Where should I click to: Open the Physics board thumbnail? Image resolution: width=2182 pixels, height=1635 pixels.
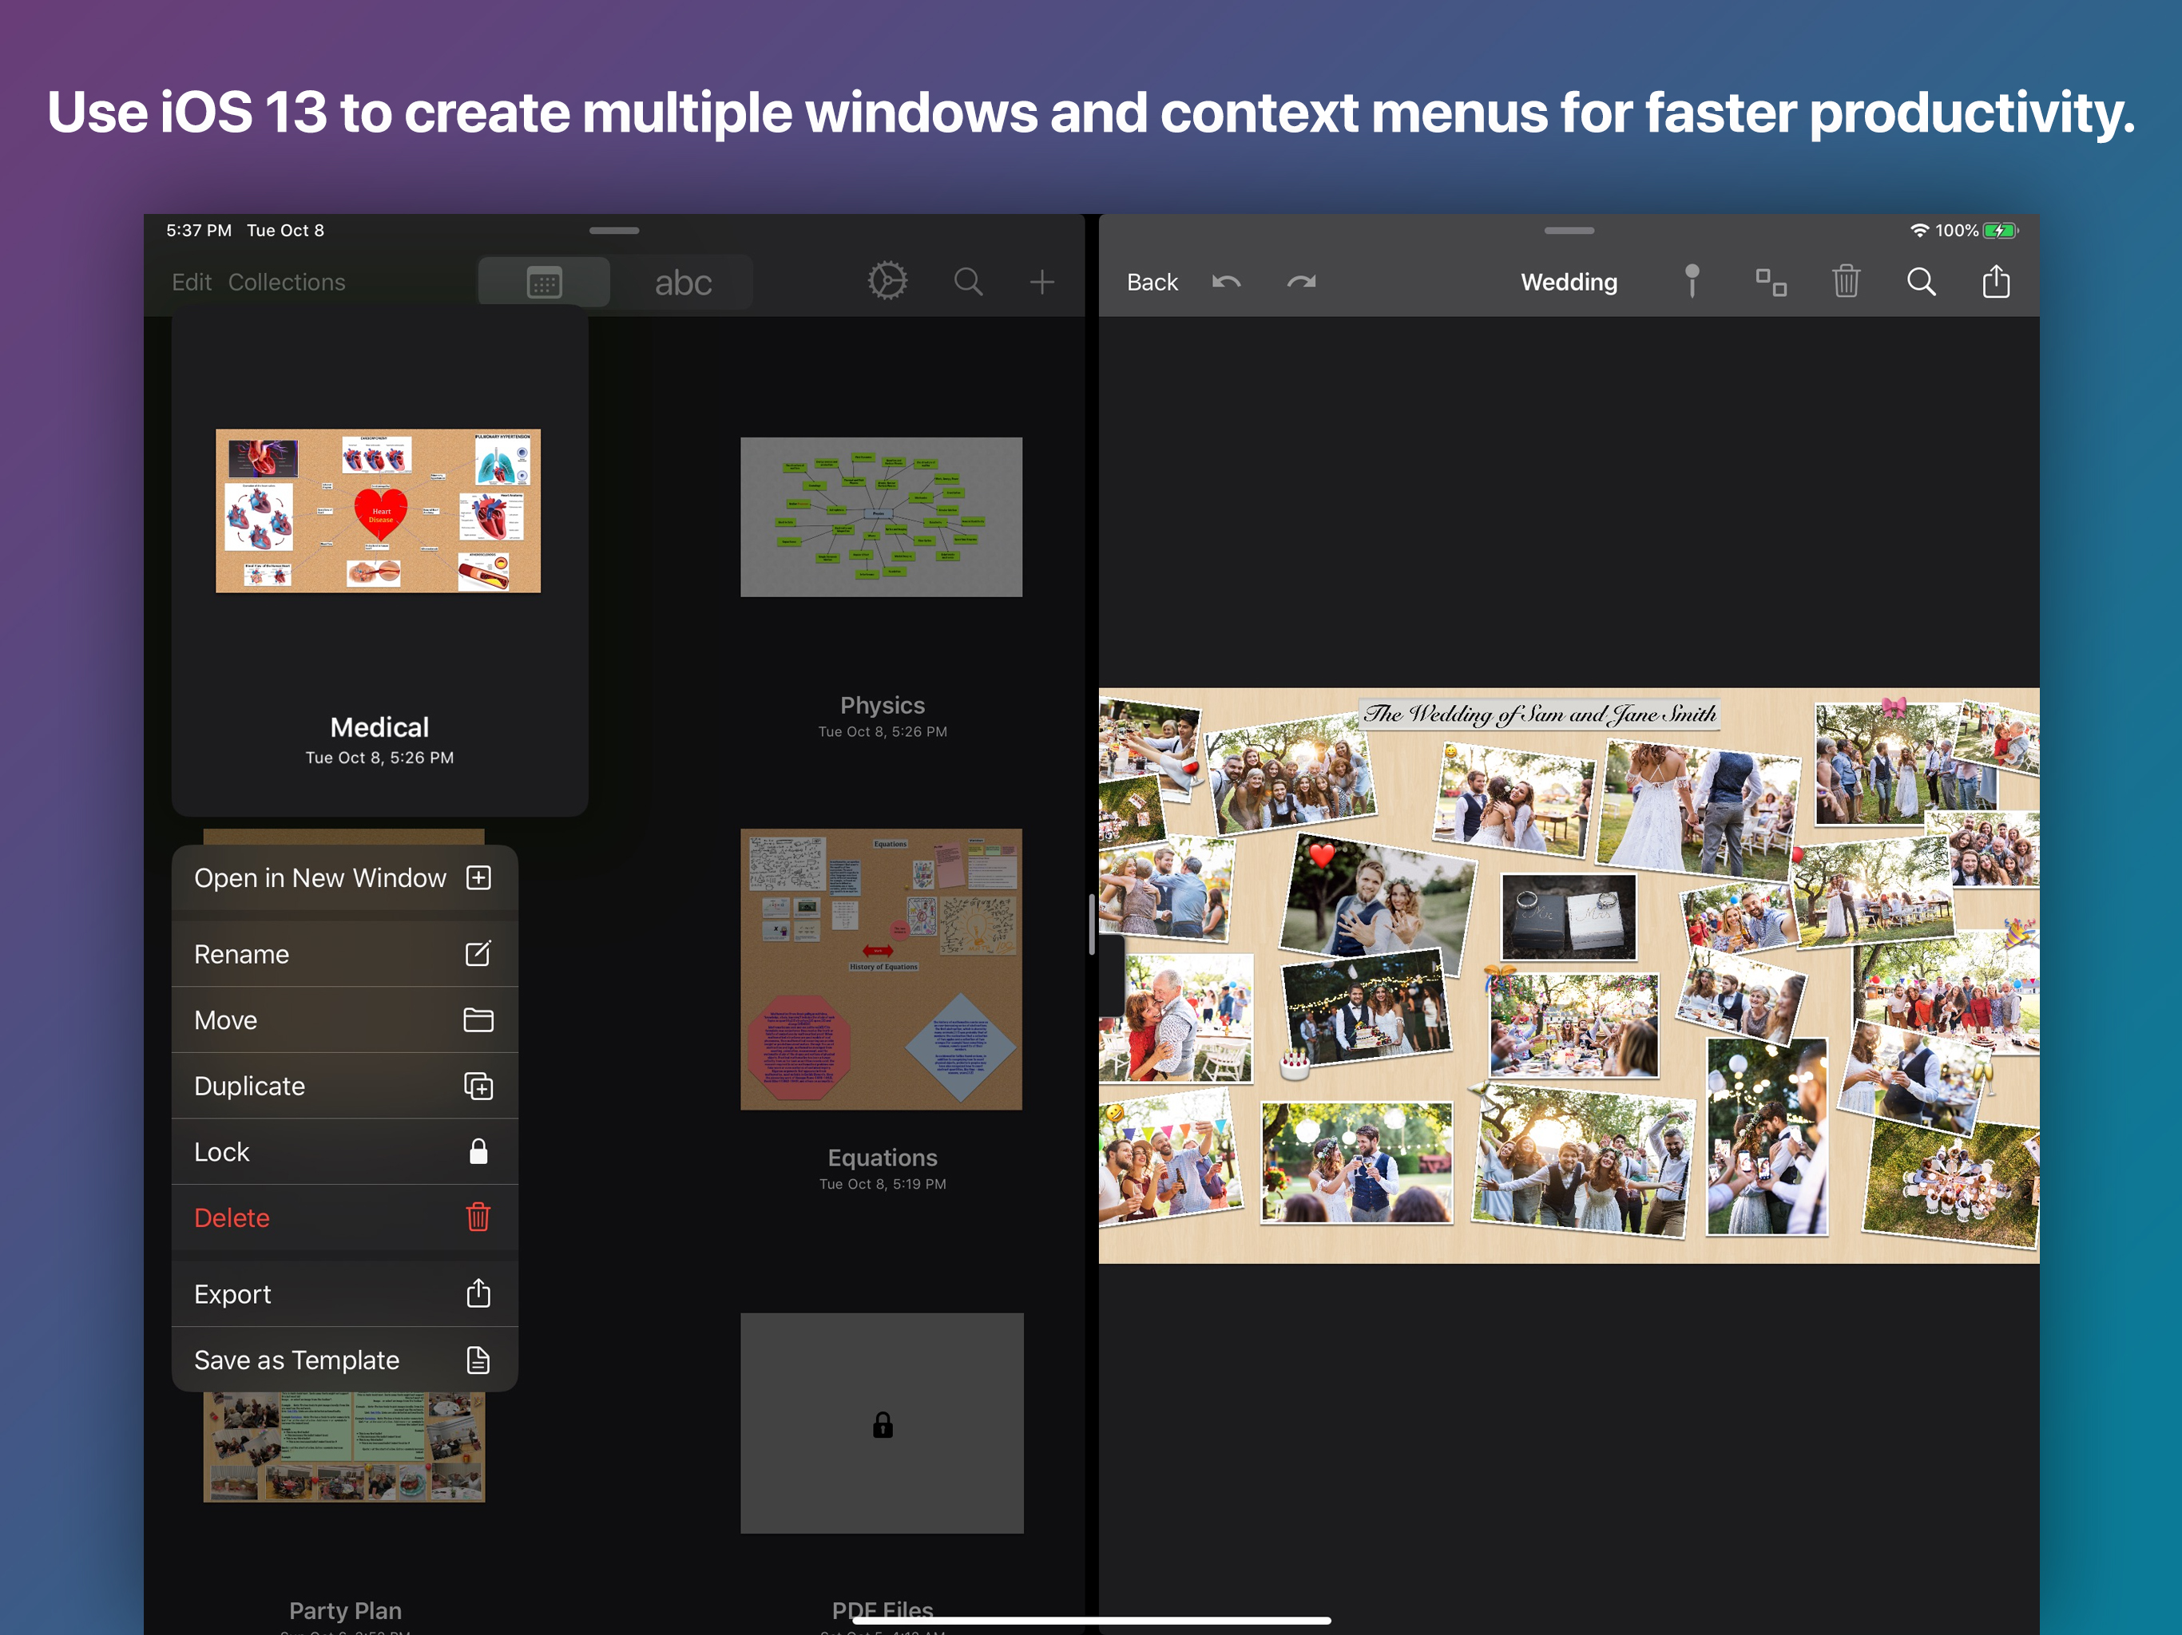point(881,517)
